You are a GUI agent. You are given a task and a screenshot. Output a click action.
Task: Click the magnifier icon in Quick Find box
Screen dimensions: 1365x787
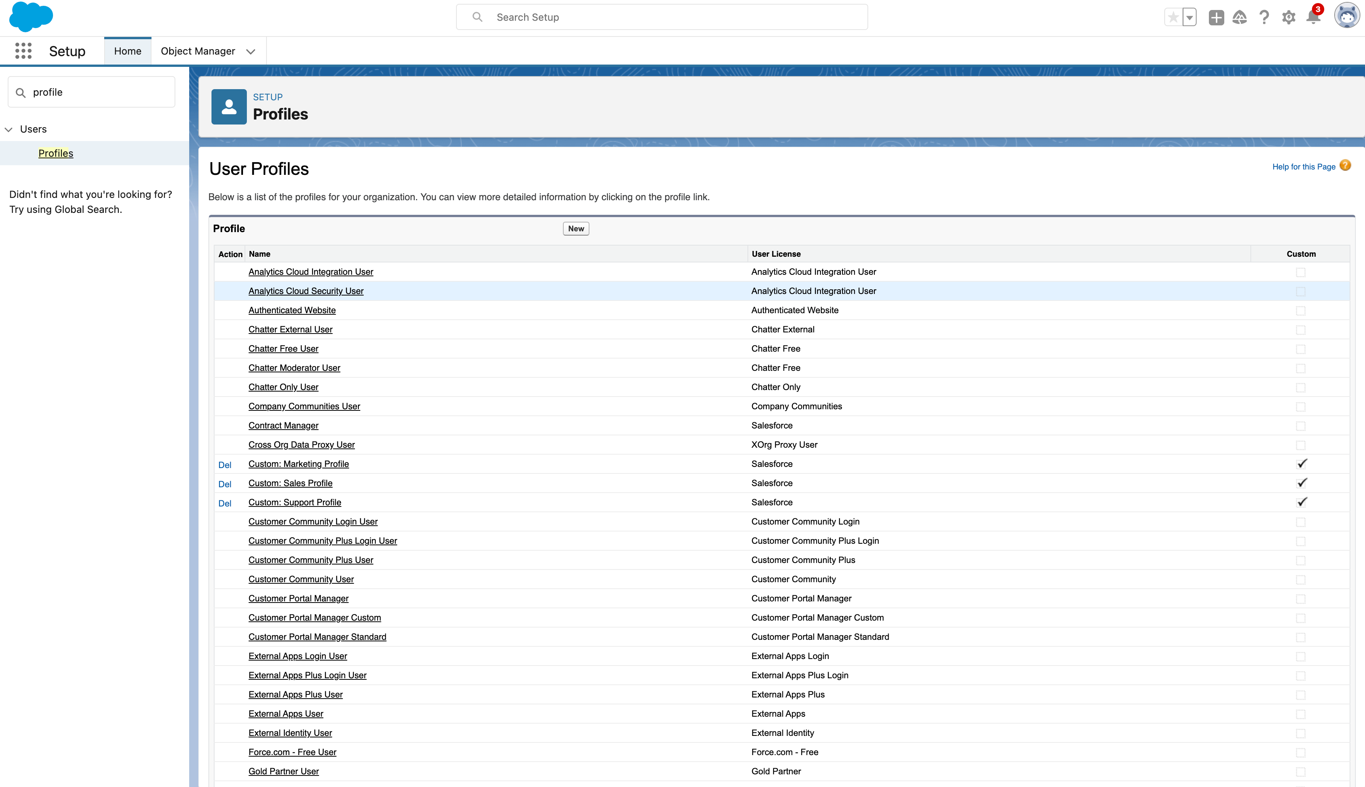point(20,93)
